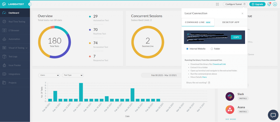
Task: Click the Configure Tunnel button
Action: pyautogui.click(x=235, y=4)
